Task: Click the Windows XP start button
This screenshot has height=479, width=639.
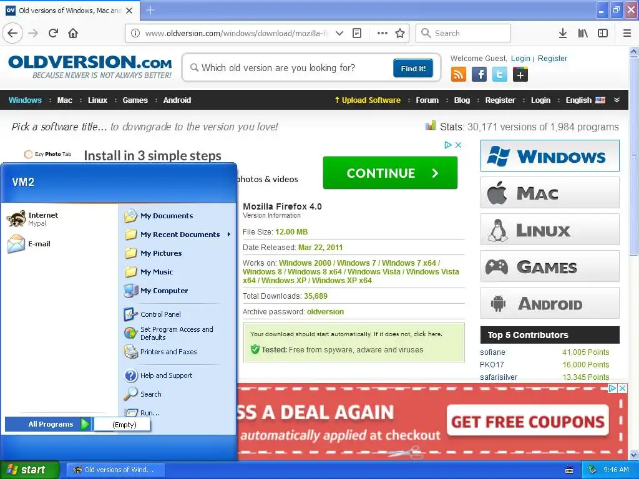Action: coord(29,470)
